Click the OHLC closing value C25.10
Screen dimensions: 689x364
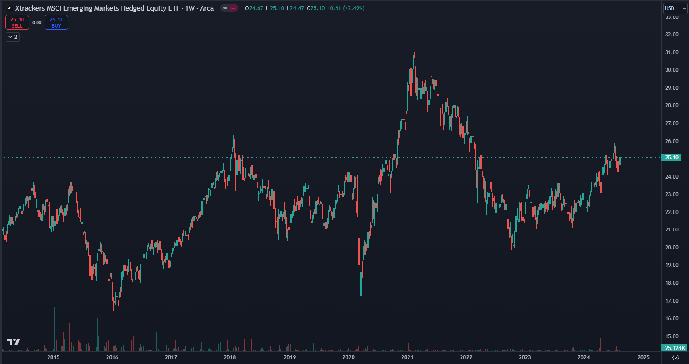pos(316,8)
